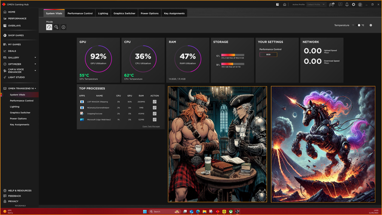Open Shop Games in the sidebar
Viewport: 382px width, 215px height.
tap(14, 35)
